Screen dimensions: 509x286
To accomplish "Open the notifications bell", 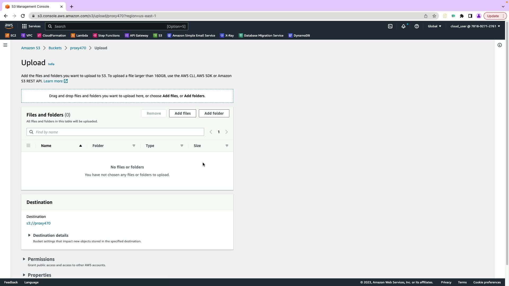I will (403, 26).
